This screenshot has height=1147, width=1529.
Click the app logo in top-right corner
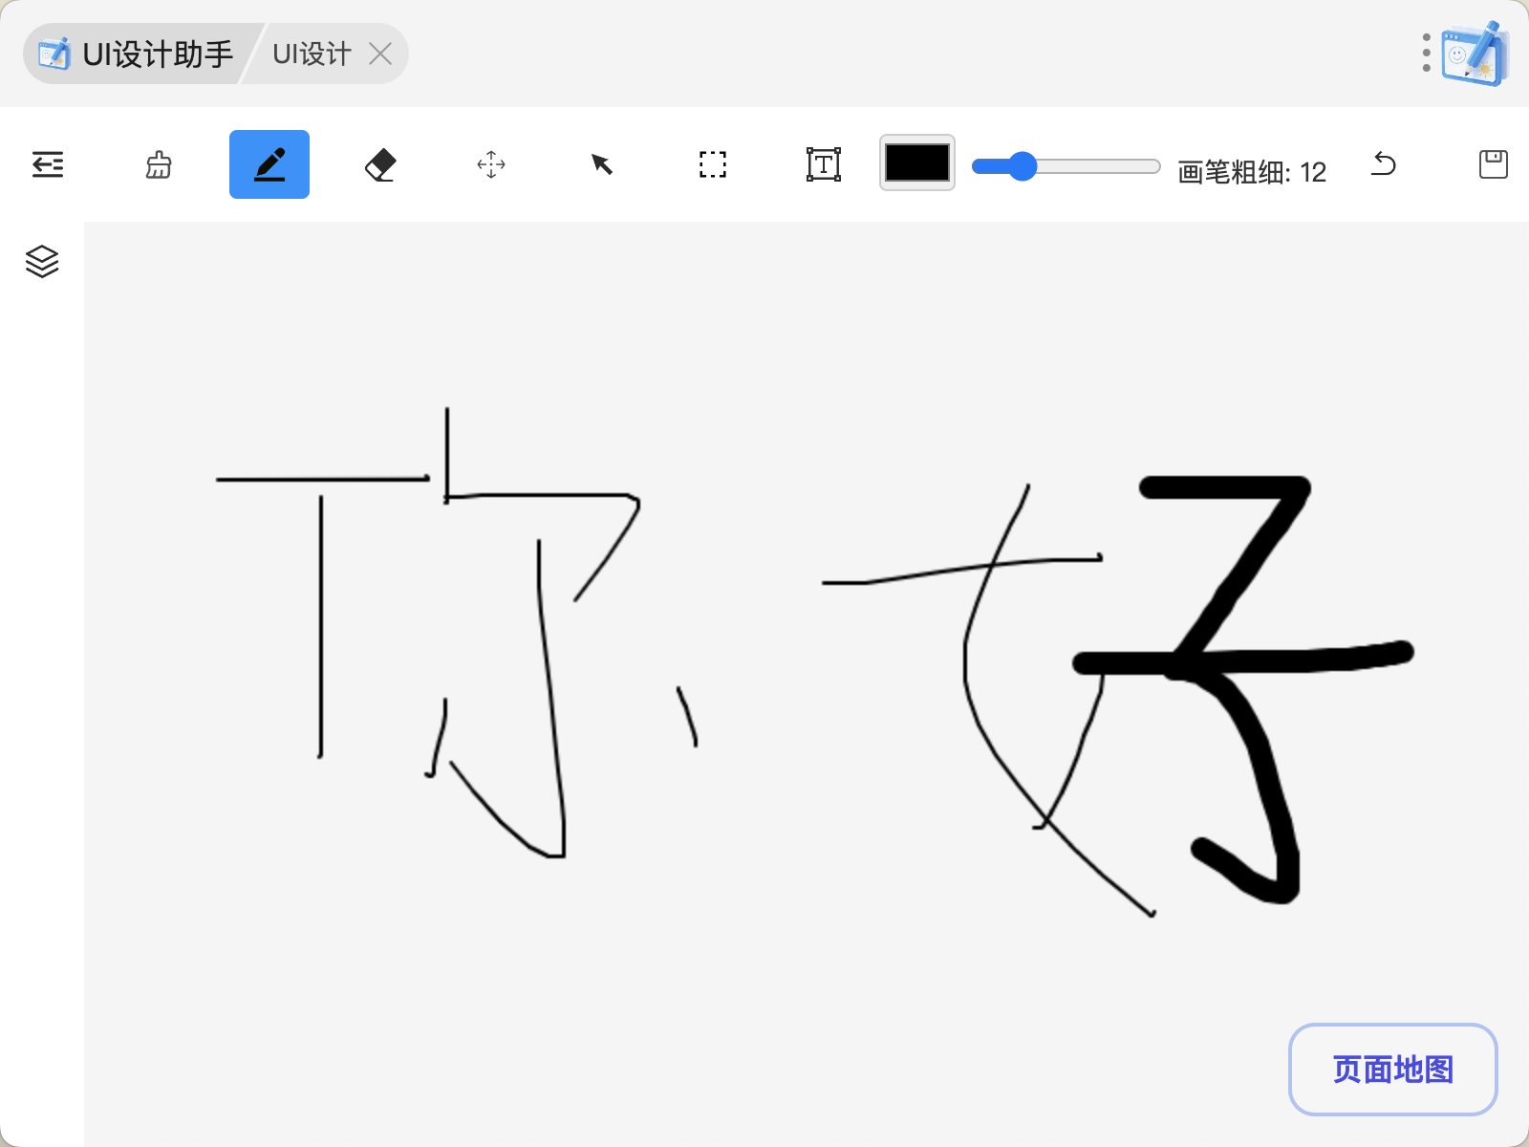click(x=1475, y=54)
